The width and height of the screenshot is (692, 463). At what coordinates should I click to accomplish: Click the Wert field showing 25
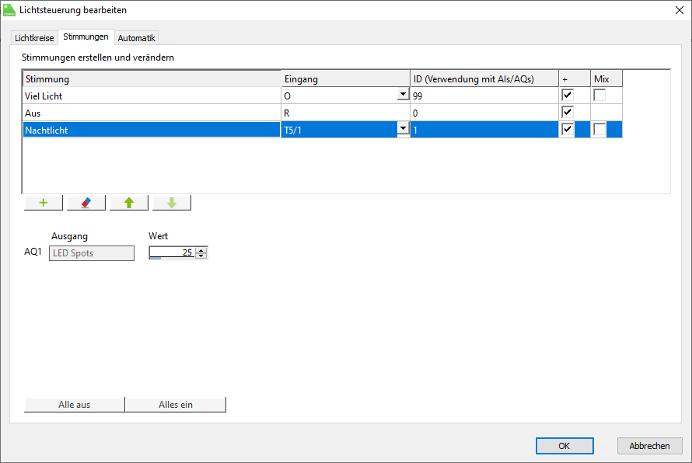click(x=173, y=252)
